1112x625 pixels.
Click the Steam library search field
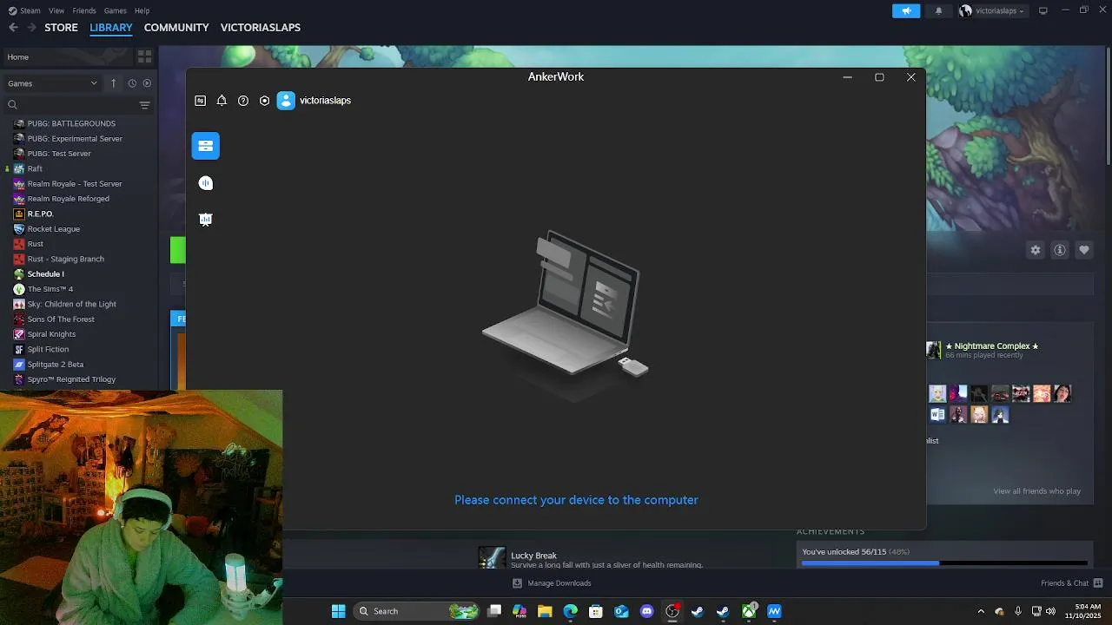[x=69, y=105]
